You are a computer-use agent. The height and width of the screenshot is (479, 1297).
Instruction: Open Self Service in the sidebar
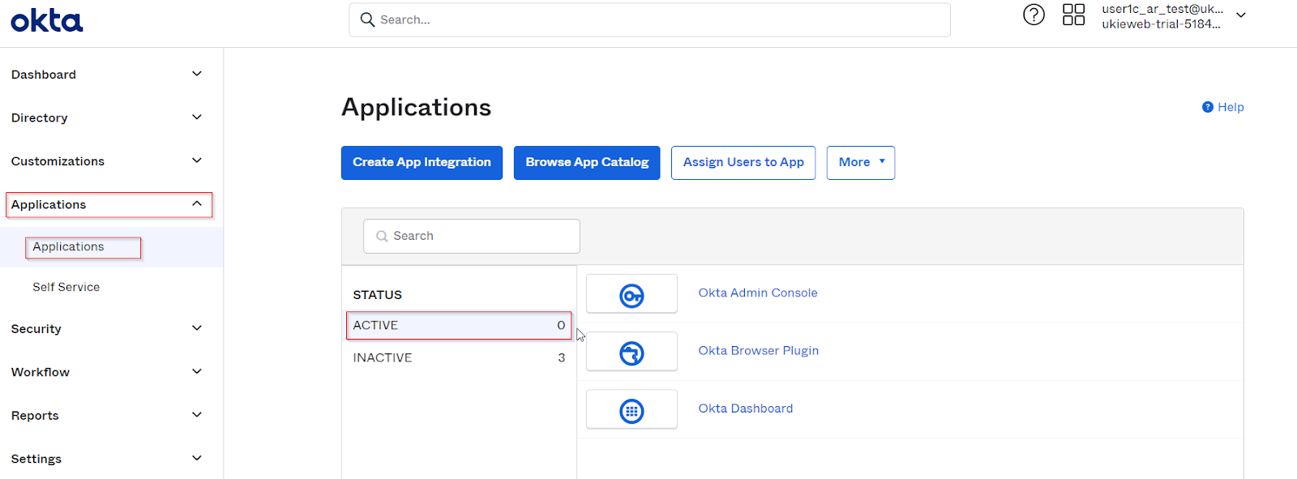pyautogui.click(x=66, y=287)
